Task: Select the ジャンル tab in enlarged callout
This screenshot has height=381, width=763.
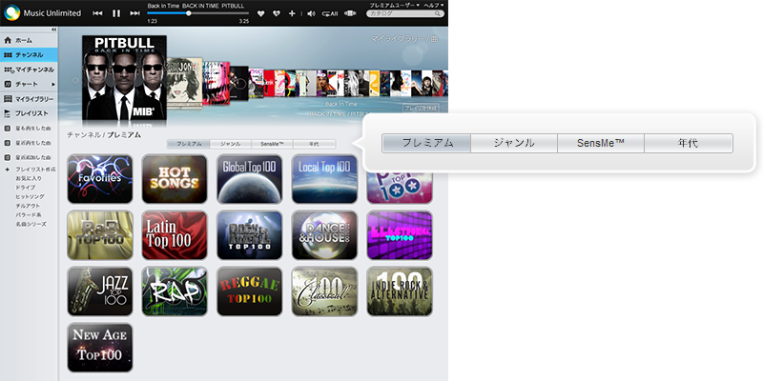Action: 514,143
